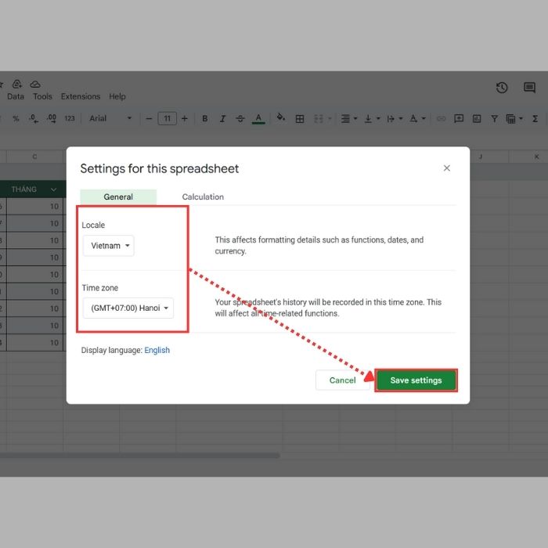The height and width of the screenshot is (548, 548).
Task: Increase decimal places button
Action: [52, 118]
